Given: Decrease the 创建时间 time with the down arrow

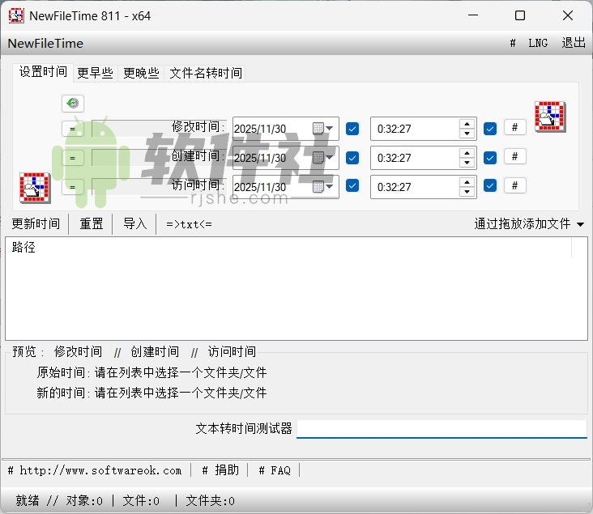Looking at the screenshot, I should (x=467, y=163).
